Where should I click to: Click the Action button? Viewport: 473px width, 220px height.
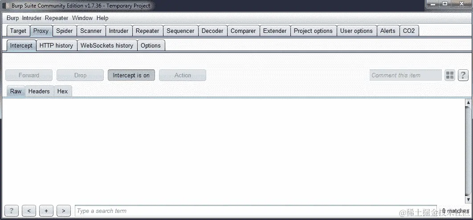coord(183,75)
